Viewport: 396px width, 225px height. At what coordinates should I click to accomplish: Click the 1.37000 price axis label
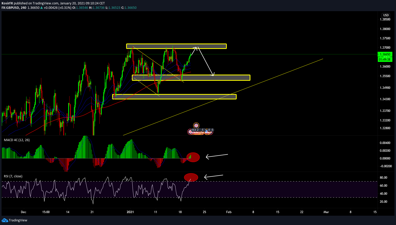(385, 48)
